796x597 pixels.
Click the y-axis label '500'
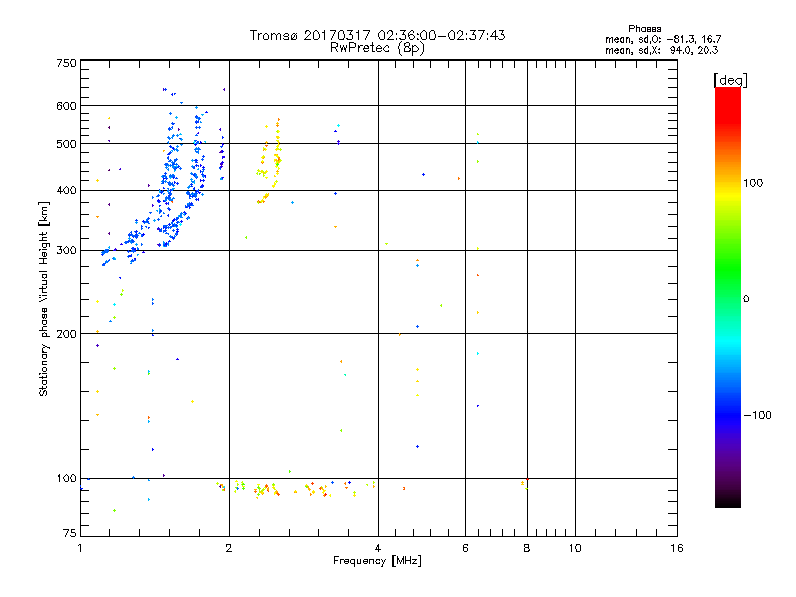pyautogui.click(x=66, y=144)
